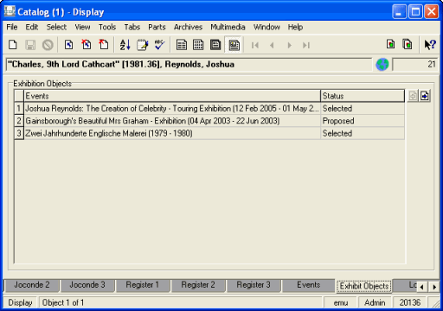Viewport: 443px width, 311px height.
Task: Click the record number field showing 21
Action: click(415, 64)
